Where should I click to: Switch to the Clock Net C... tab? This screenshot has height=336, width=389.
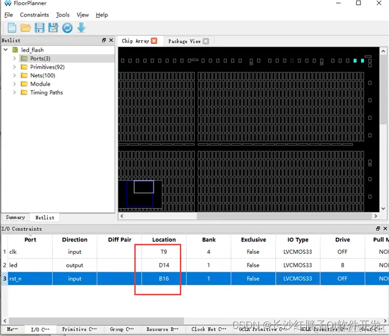208,329
